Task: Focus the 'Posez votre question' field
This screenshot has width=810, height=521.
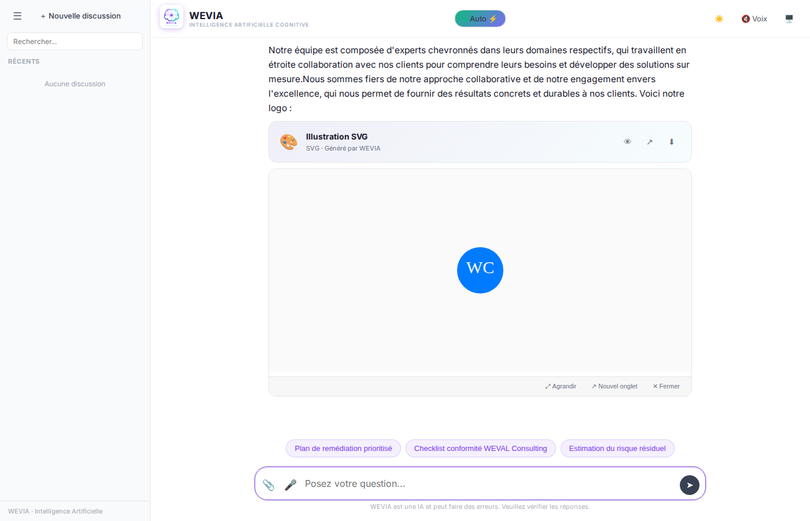Action: pyautogui.click(x=486, y=484)
